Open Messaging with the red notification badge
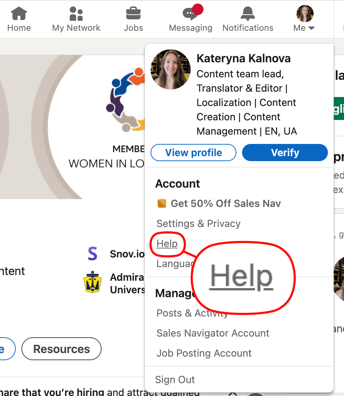344x396 pixels. pos(191,14)
